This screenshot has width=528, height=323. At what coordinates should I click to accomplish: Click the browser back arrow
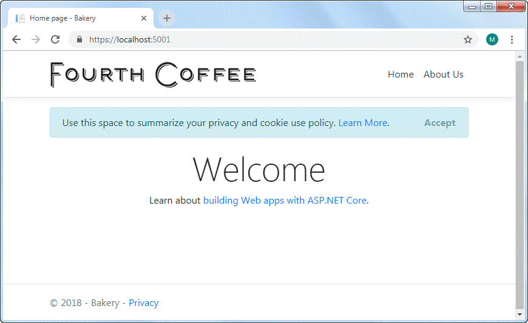point(16,39)
